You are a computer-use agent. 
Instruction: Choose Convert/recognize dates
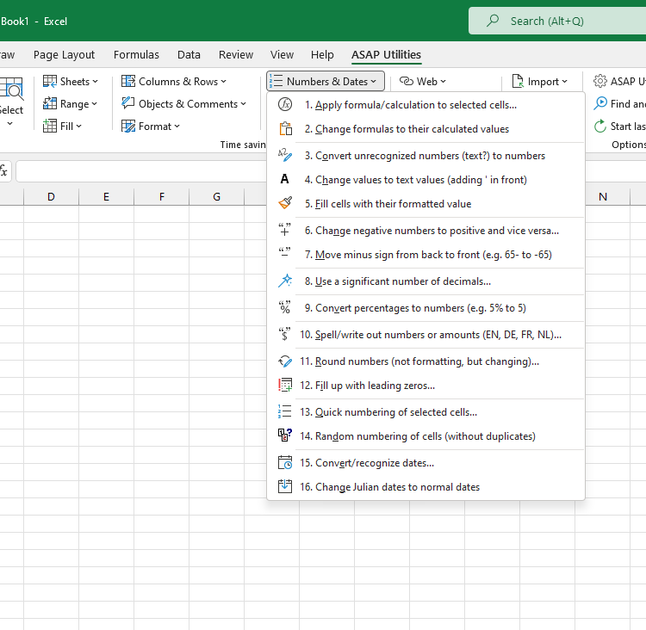(x=426, y=463)
